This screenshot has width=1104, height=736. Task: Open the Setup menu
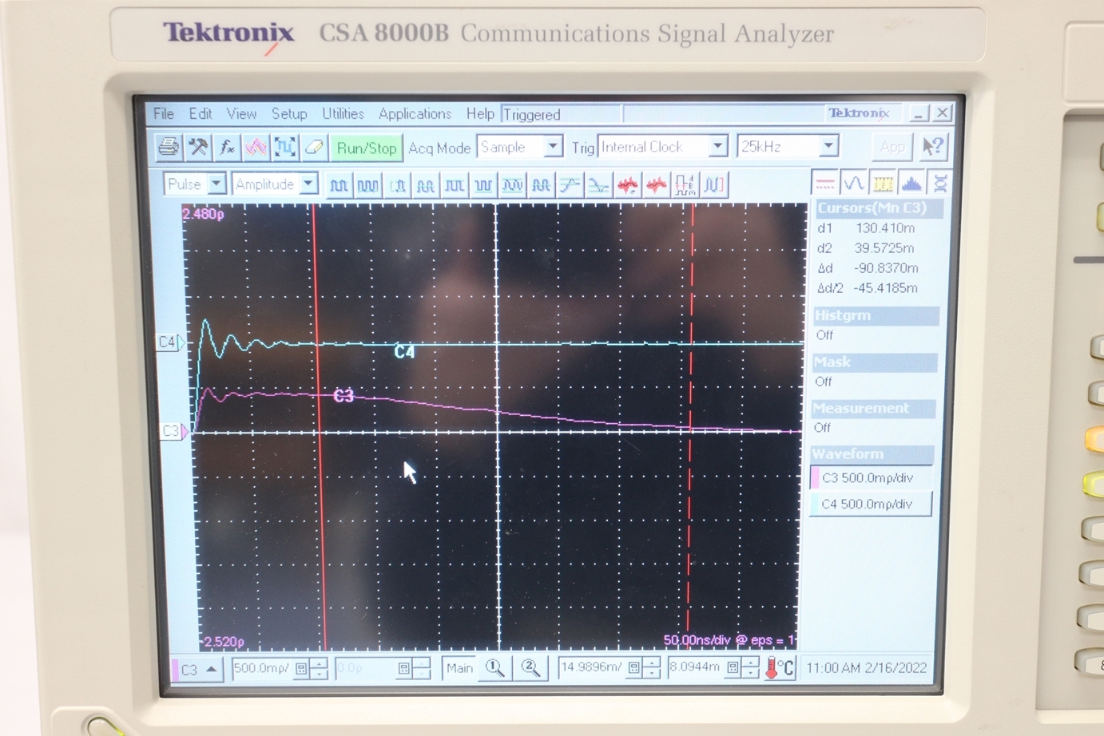pyautogui.click(x=289, y=113)
